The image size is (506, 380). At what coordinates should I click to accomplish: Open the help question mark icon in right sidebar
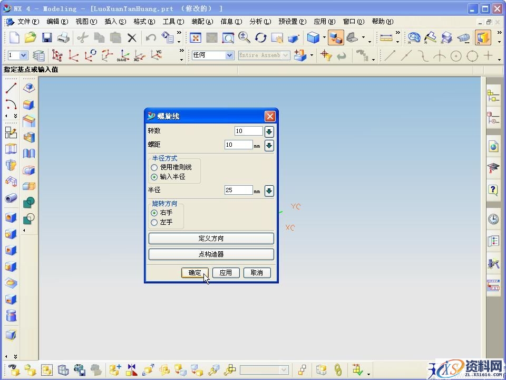pos(493,190)
